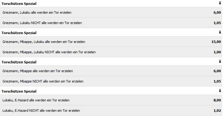Collapse second Torschützen Spezial header
224x116 pixels.
pyautogui.click(x=111, y=33)
